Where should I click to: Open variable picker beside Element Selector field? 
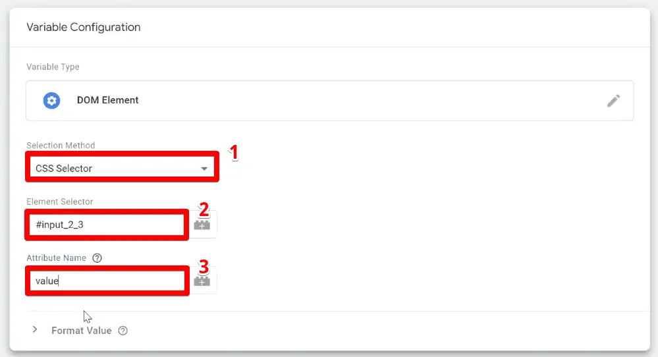(202, 225)
